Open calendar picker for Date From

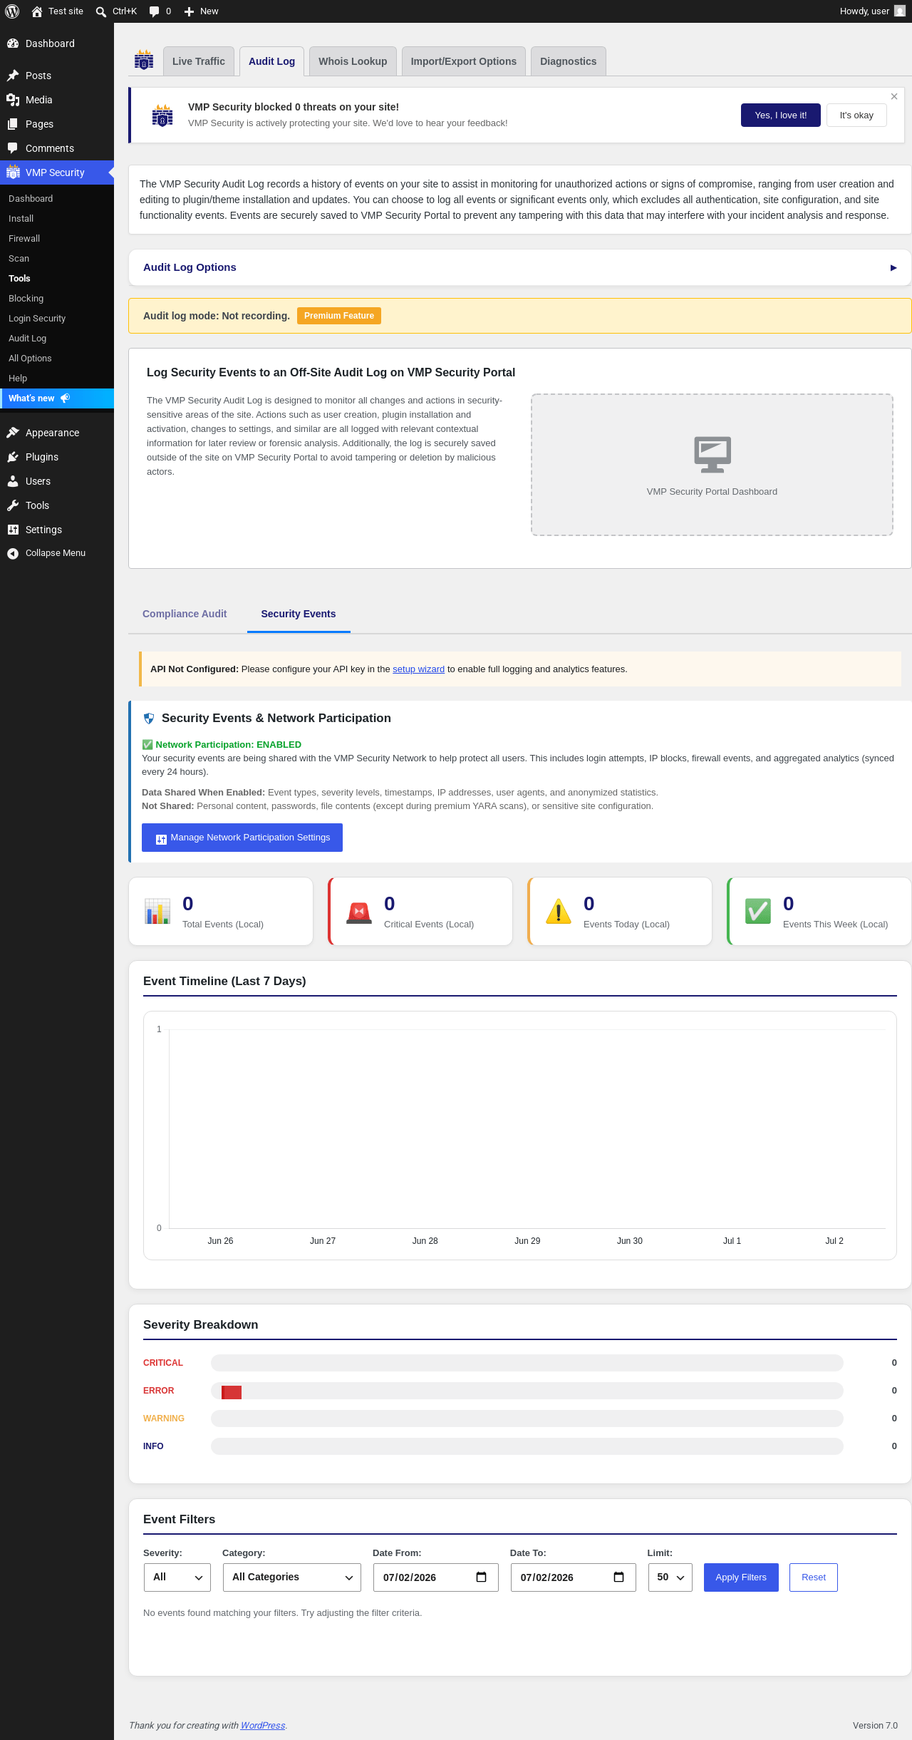482,1577
